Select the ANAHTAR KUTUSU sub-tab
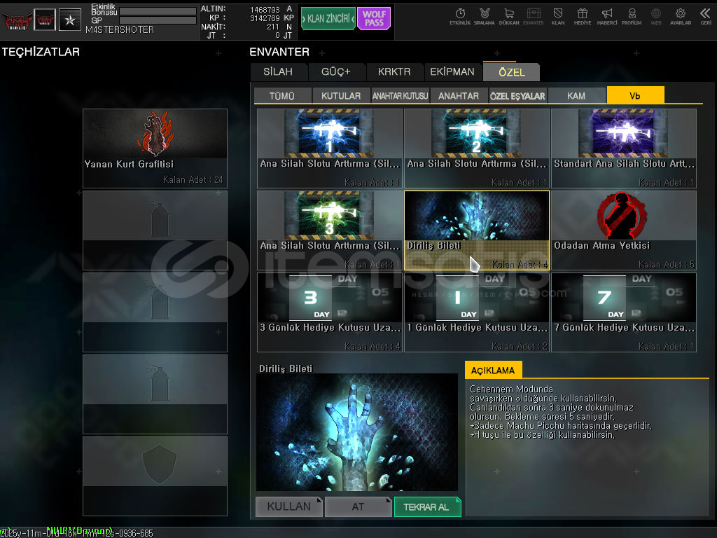This screenshot has width=717, height=538. click(x=400, y=95)
